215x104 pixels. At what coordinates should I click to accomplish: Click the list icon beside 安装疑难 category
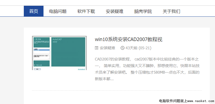point(97,48)
